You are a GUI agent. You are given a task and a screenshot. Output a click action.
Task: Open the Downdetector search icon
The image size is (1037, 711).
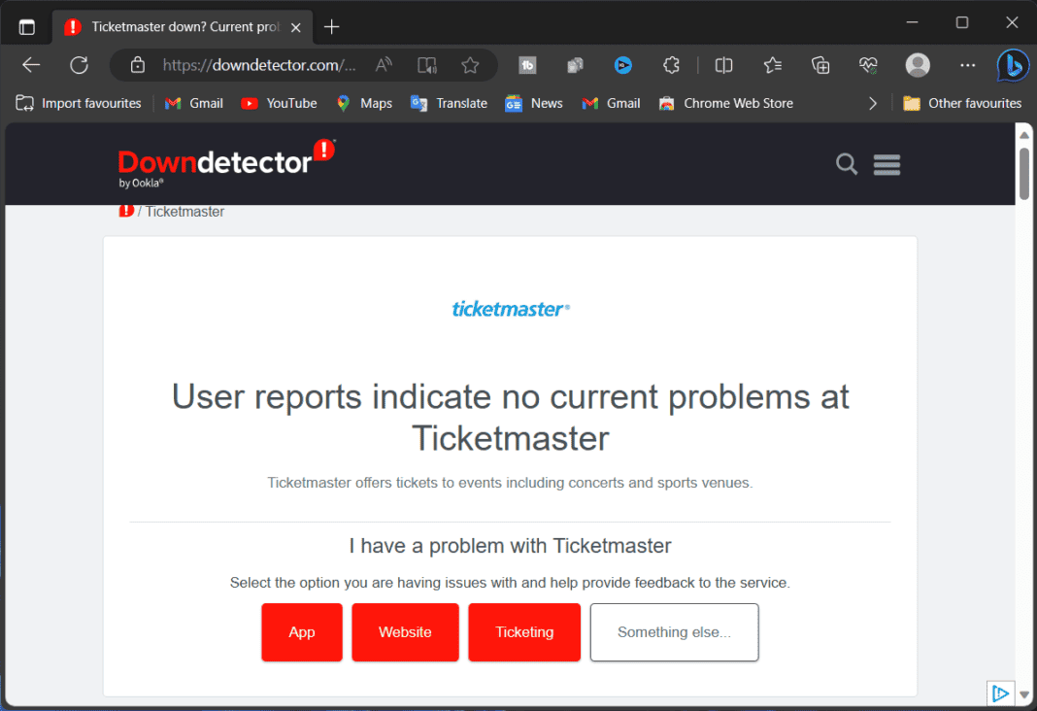tap(846, 164)
